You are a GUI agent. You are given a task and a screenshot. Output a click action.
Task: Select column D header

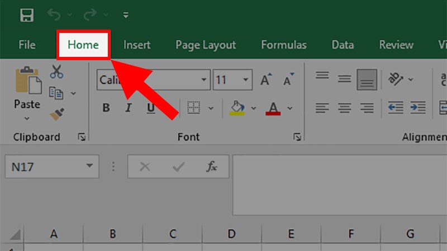232,234
